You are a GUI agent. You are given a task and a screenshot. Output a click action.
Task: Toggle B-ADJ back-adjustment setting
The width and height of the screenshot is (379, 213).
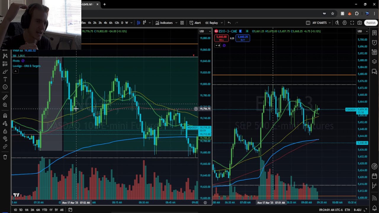click(357, 210)
